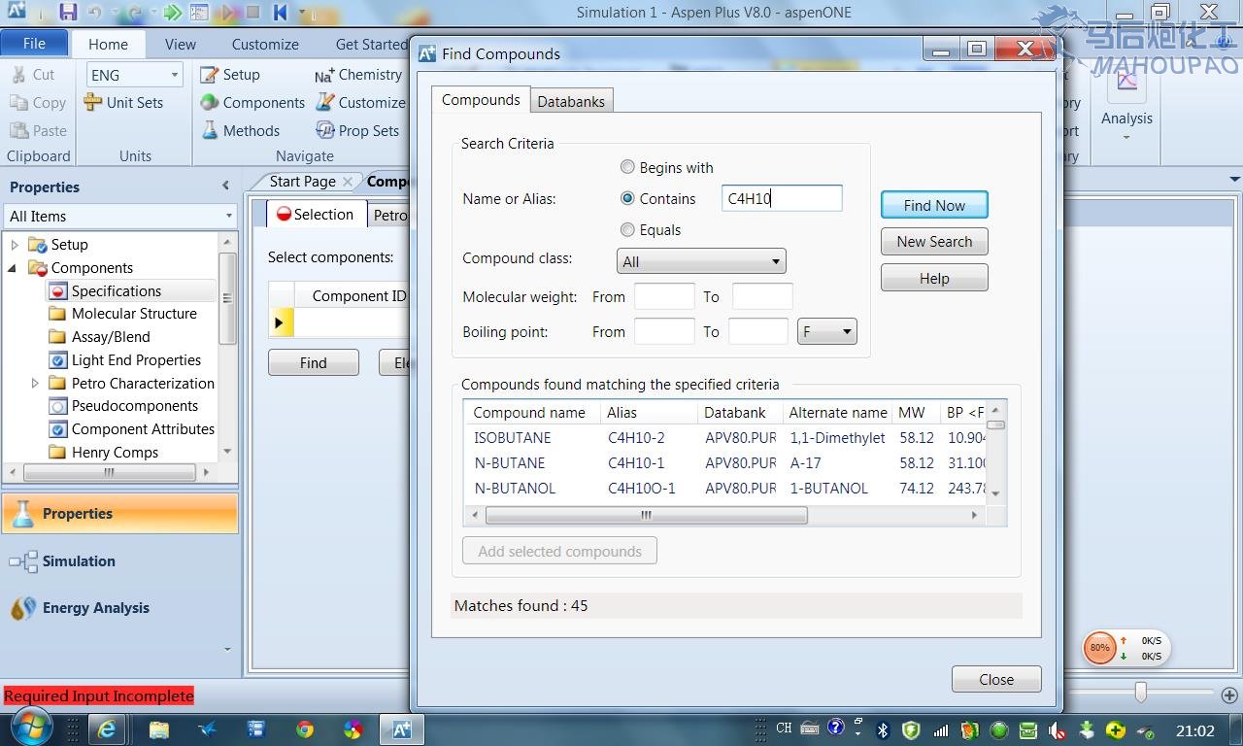Switch to the Compounds tab
Screen dimensions: 1243x746
point(481,99)
